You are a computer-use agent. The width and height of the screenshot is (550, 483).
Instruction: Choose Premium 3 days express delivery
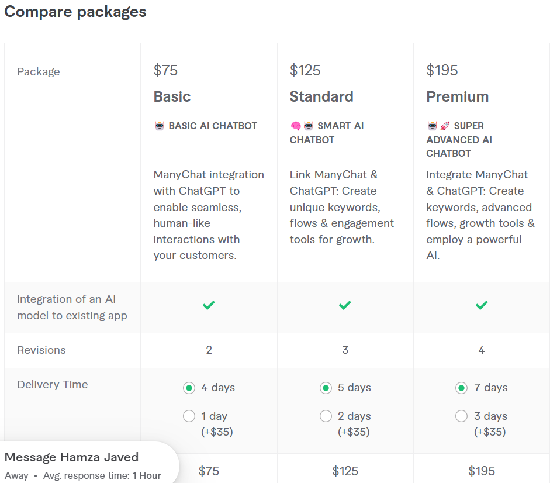click(462, 416)
